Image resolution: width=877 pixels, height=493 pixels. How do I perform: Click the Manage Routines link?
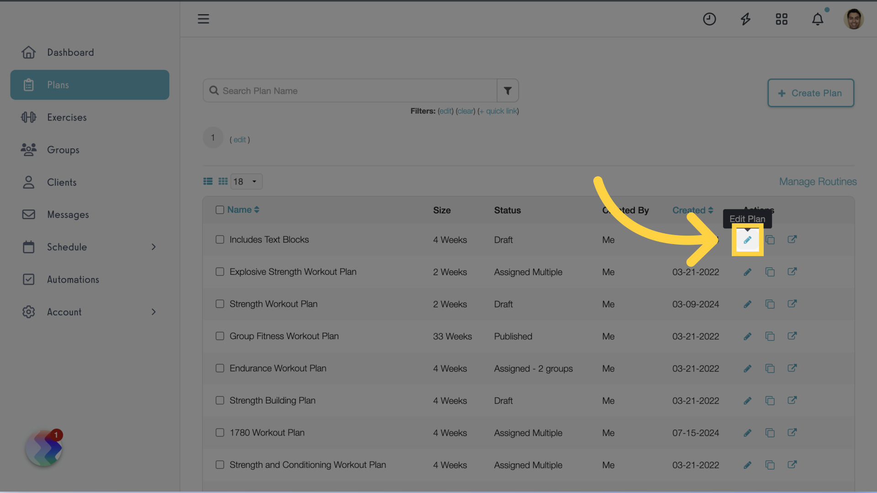click(x=818, y=181)
